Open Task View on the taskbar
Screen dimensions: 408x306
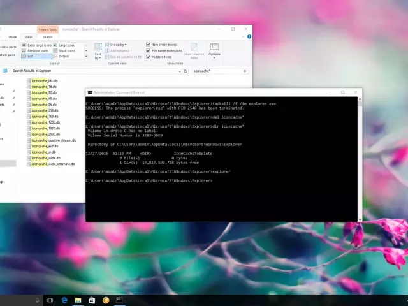coord(50,300)
